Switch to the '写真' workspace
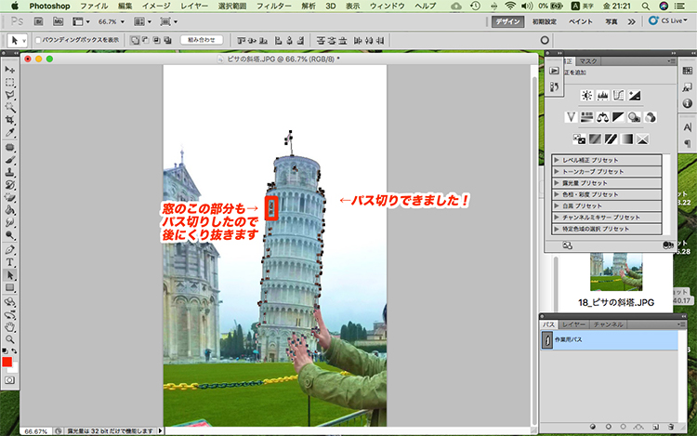Image resolution: width=697 pixels, height=436 pixels. 612,21
